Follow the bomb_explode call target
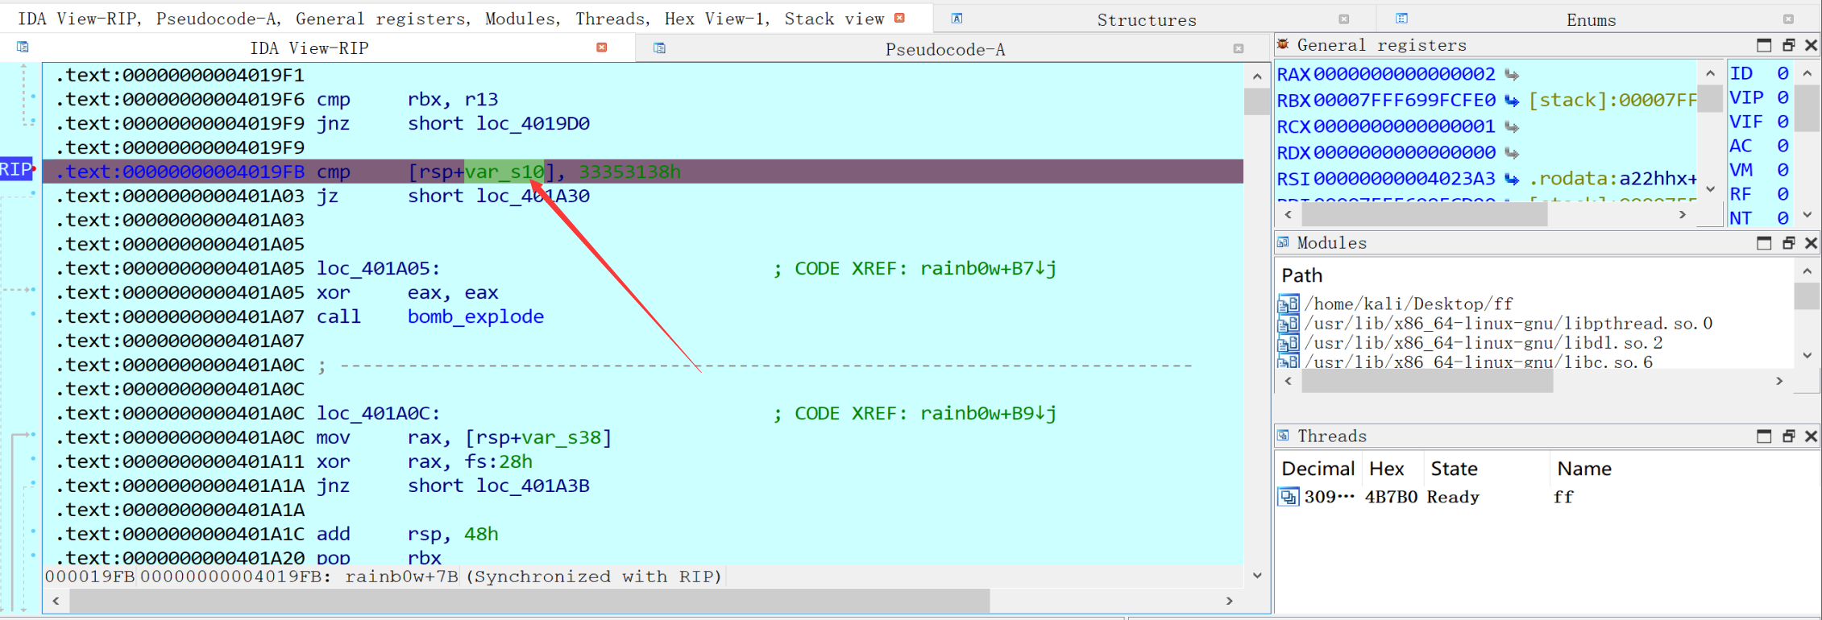 475,316
